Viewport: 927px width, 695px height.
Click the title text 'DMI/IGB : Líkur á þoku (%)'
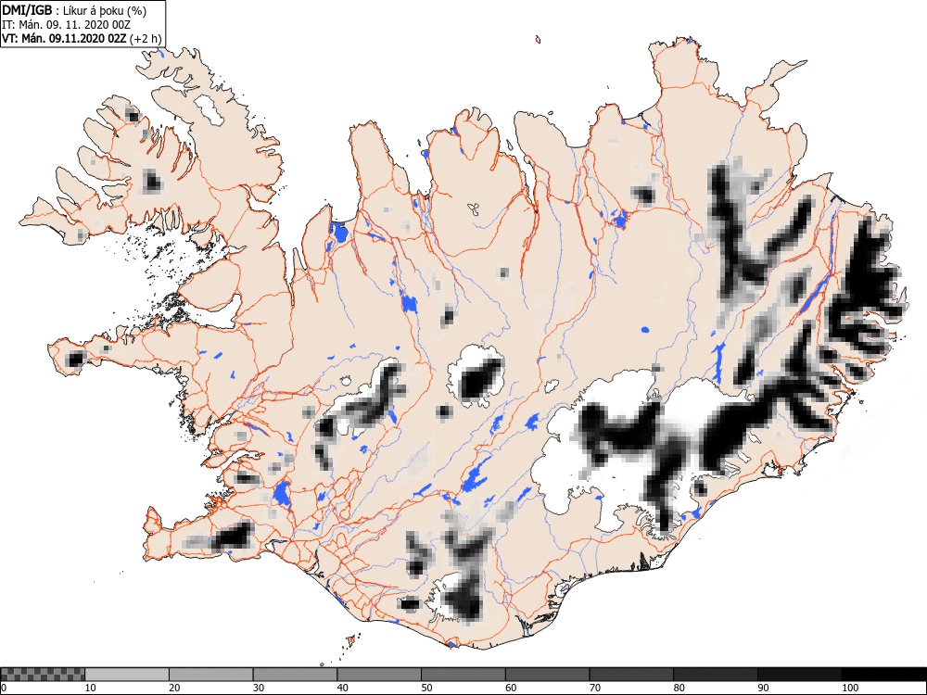click(74, 10)
